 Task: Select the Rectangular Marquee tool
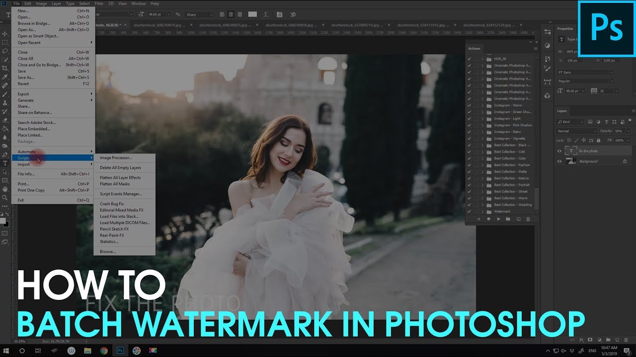[x=5, y=43]
